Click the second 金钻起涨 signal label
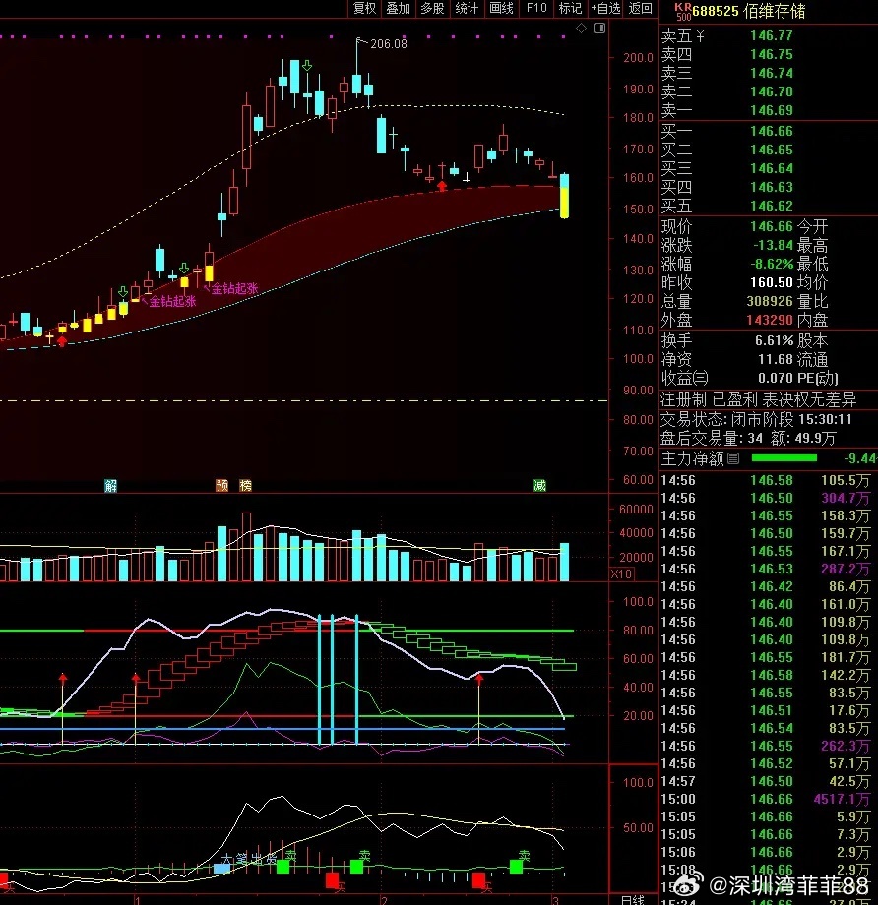Viewport: 878px width, 905px height. [234, 288]
